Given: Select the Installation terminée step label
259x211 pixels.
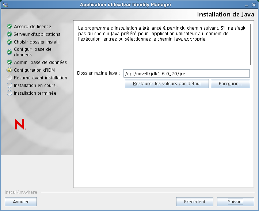Looking at the screenshot, I should [35, 93].
